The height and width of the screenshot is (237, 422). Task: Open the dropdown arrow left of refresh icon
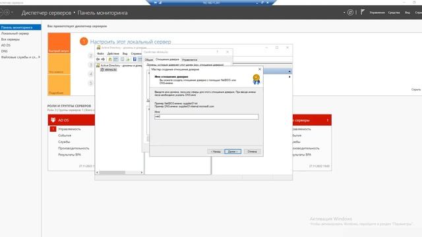click(x=344, y=13)
